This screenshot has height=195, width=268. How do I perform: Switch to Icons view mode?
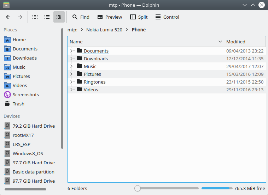tap(35, 17)
